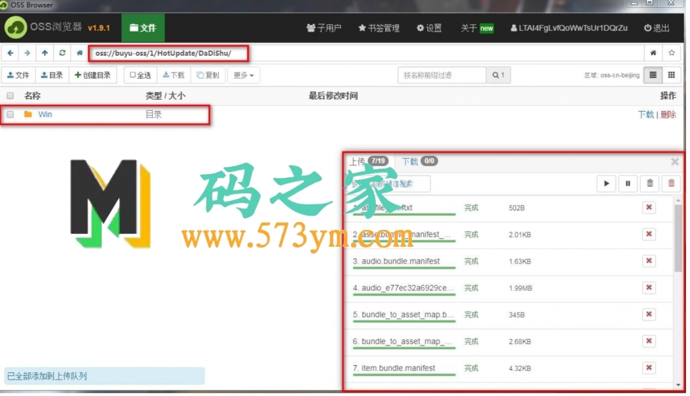Switch to grid view
The width and height of the screenshot is (690, 396).
click(672, 75)
